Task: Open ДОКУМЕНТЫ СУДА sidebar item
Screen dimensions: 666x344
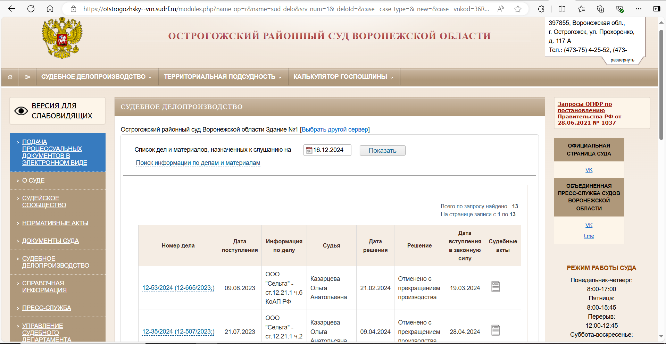Action: 50,241
